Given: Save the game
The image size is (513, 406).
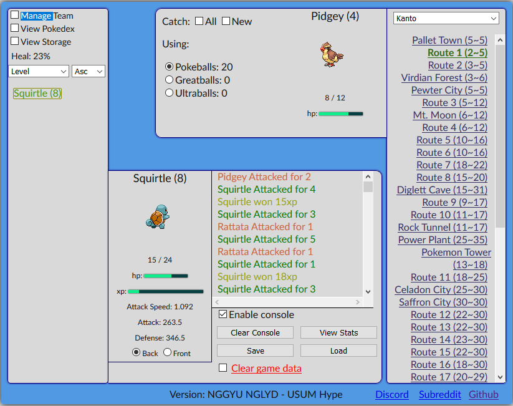Looking at the screenshot, I should 255,350.
